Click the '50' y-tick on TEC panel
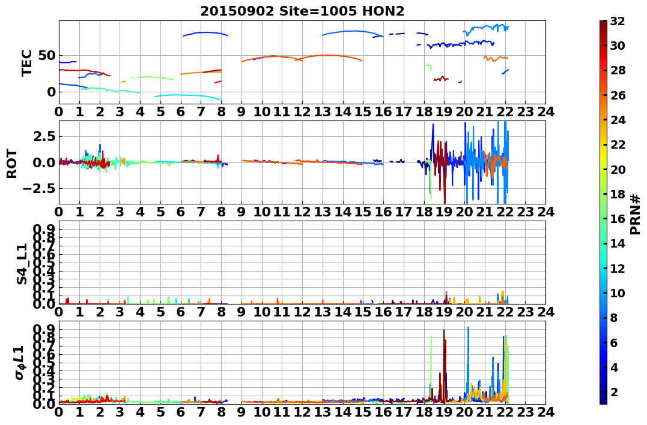647x425 pixels. [x=47, y=56]
